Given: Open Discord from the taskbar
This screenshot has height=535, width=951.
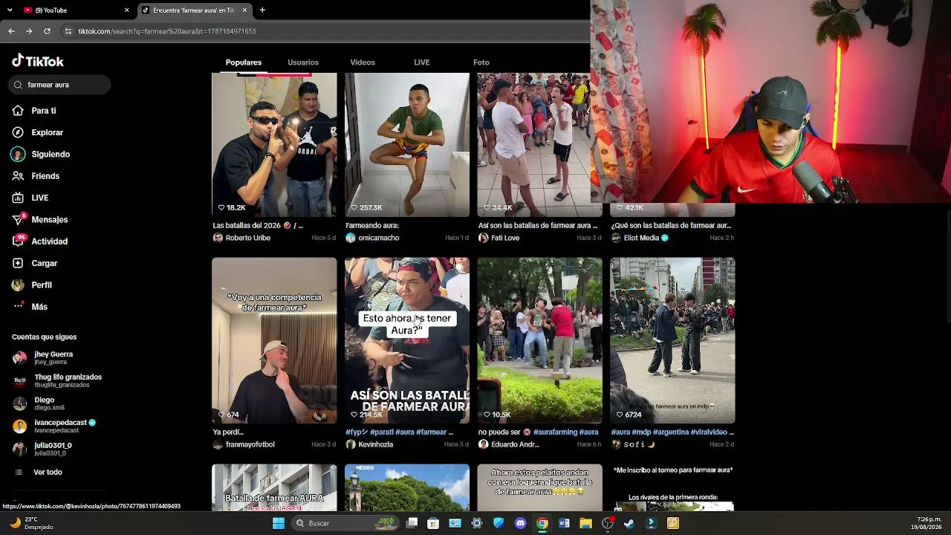Looking at the screenshot, I should coord(520,523).
